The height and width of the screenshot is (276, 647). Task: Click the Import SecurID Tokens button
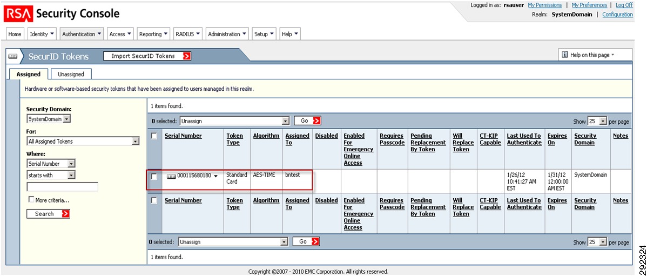click(147, 56)
